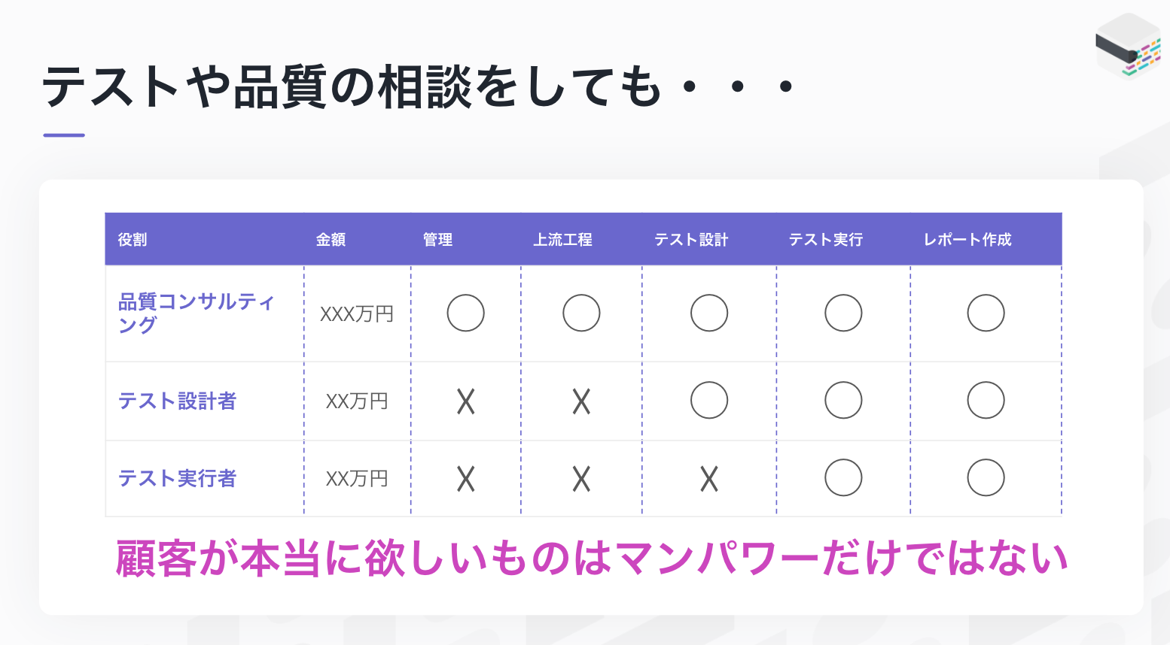Click the pink text 顧客が本当に欲しいものはマンパワーだけではない
Viewport: 1170px width, 645px height.
point(591,559)
